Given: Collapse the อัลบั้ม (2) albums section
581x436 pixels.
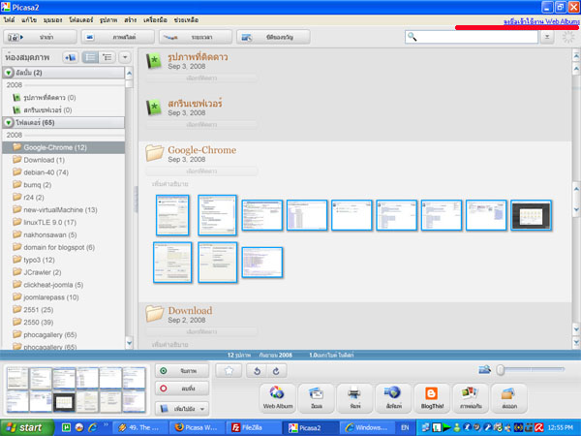Looking at the screenshot, I should 8,73.
